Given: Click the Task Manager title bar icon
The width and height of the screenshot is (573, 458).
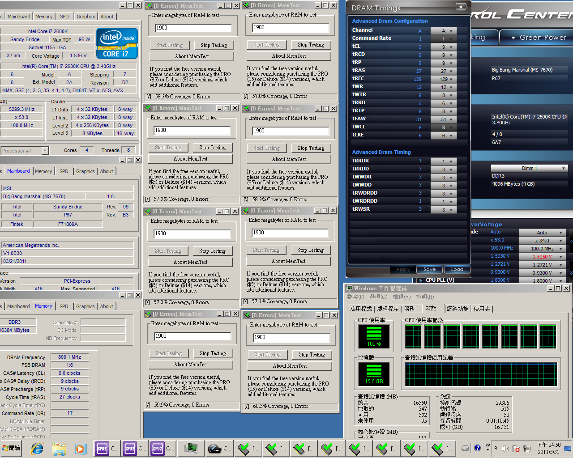Looking at the screenshot, I should point(350,288).
